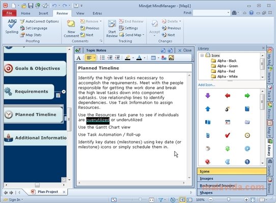Screen dimensions: 276x203
Task: Select the Requirements topic
Action: [x=29, y=92]
